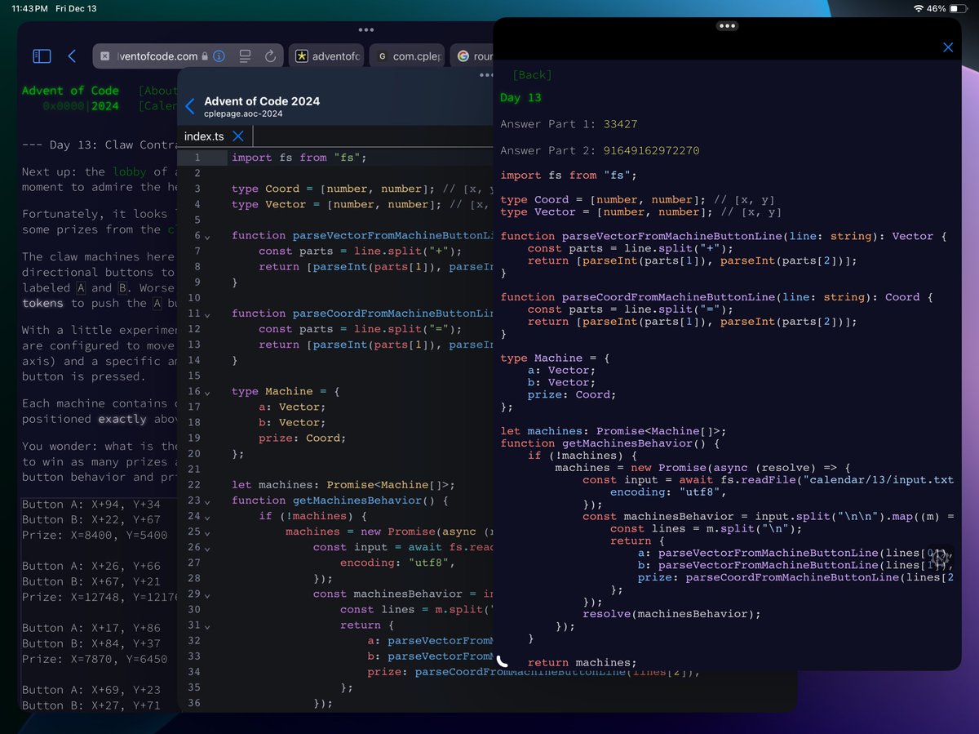Click the Advent of Code 2024 project title
The image size is (979, 734).
(262, 101)
